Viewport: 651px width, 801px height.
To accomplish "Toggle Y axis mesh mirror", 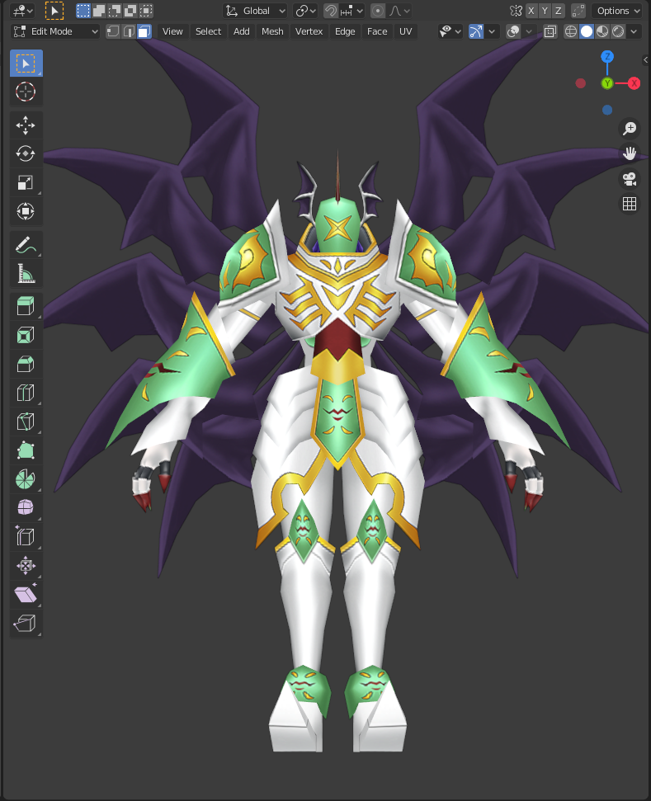I will (545, 11).
